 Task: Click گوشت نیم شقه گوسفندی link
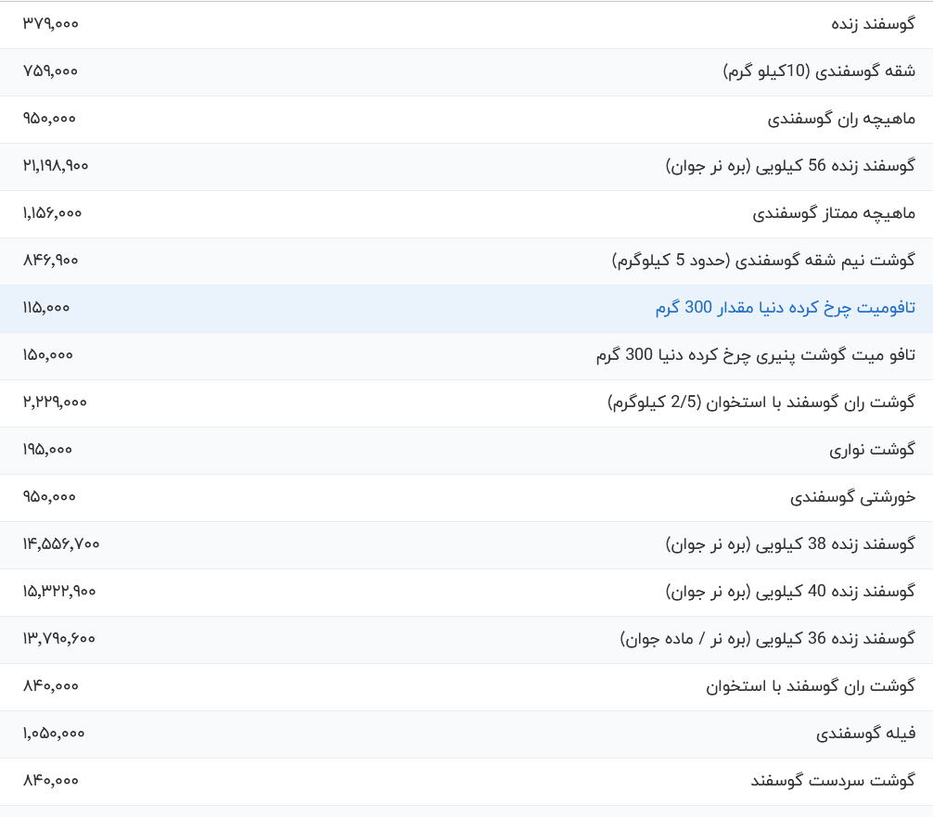click(763, 261)
